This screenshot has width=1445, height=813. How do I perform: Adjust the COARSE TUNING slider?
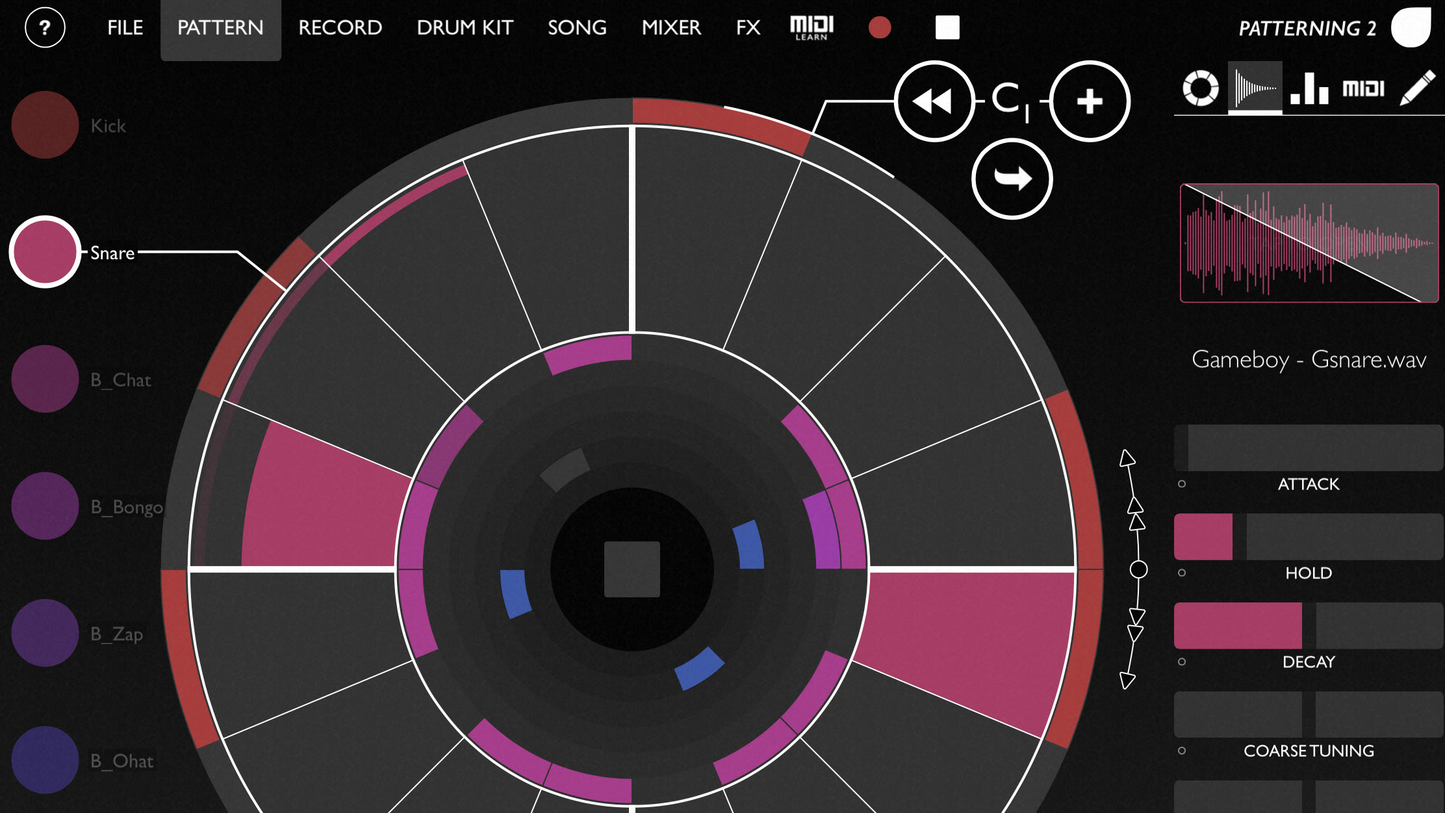[1309, 715]
